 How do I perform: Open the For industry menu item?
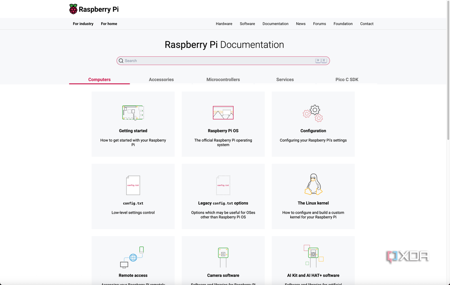(x=83, y=24)
